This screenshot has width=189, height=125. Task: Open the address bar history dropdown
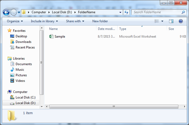click(x=120, y=12)
